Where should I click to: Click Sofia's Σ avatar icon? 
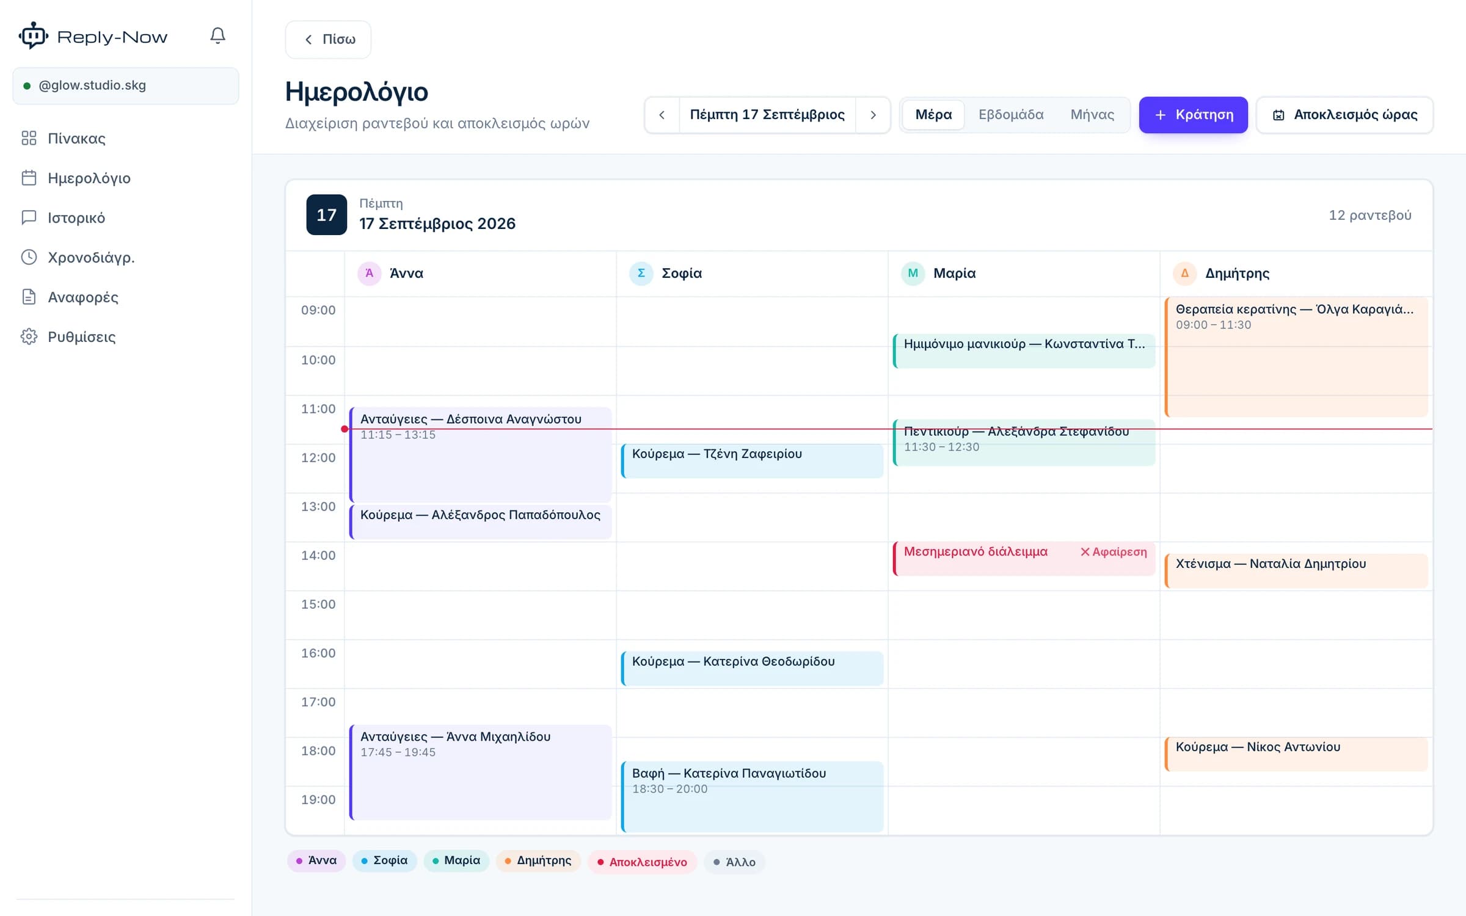tap(641, 273)
